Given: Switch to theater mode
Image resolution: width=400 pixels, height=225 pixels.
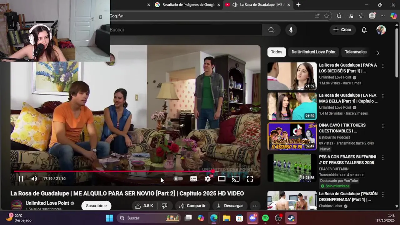Looking at the screenshot, I should (x=222, y=179).
